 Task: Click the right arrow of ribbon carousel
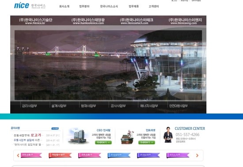click(x=197, y=156)
